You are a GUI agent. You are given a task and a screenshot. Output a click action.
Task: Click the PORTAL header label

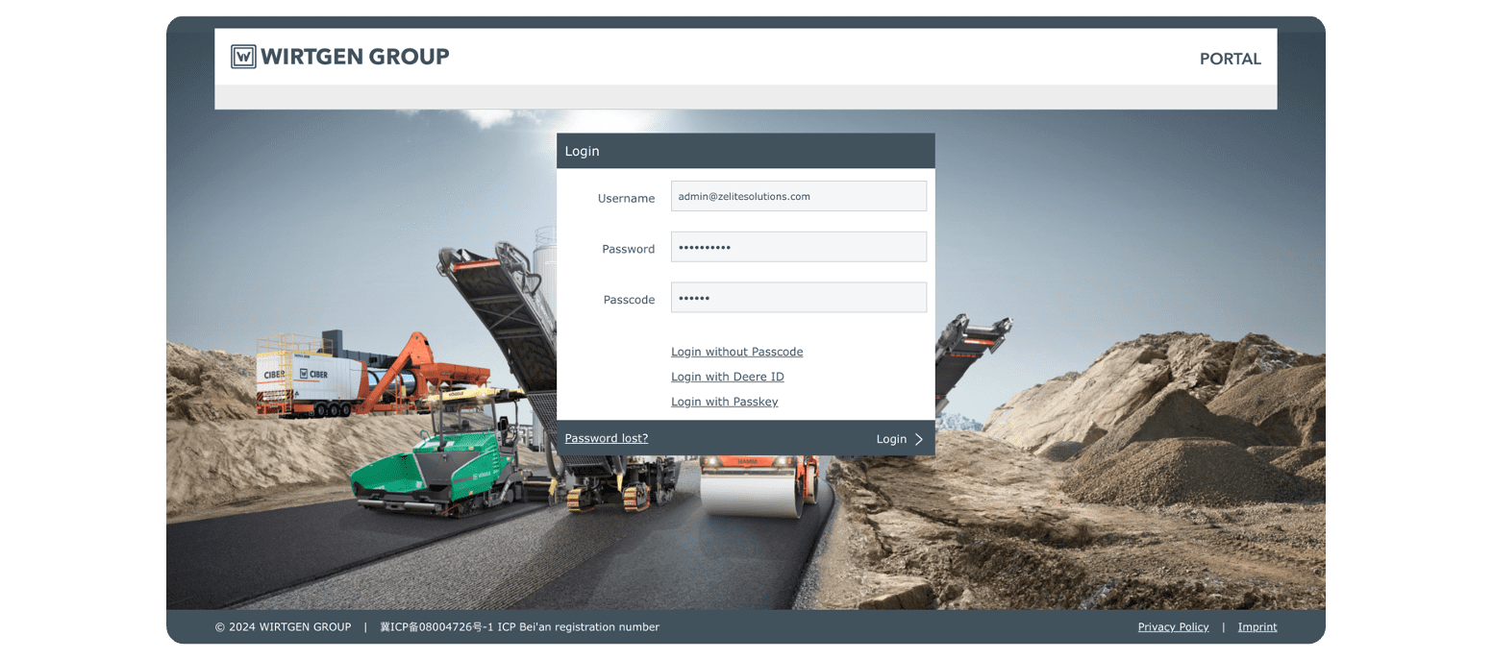[1230, 59]
